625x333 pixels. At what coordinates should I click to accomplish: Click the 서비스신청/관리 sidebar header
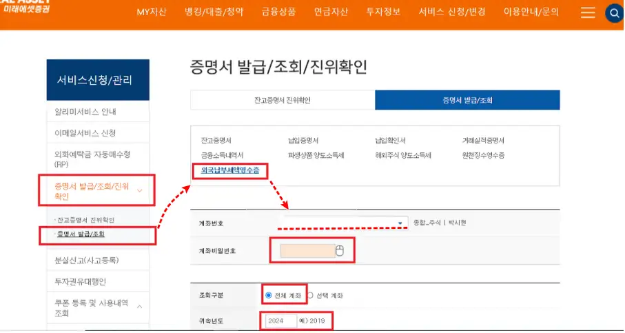click(x=98, y=80)
